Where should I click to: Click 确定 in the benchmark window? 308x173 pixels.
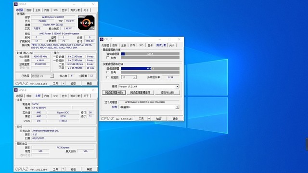tap(175, 119)
